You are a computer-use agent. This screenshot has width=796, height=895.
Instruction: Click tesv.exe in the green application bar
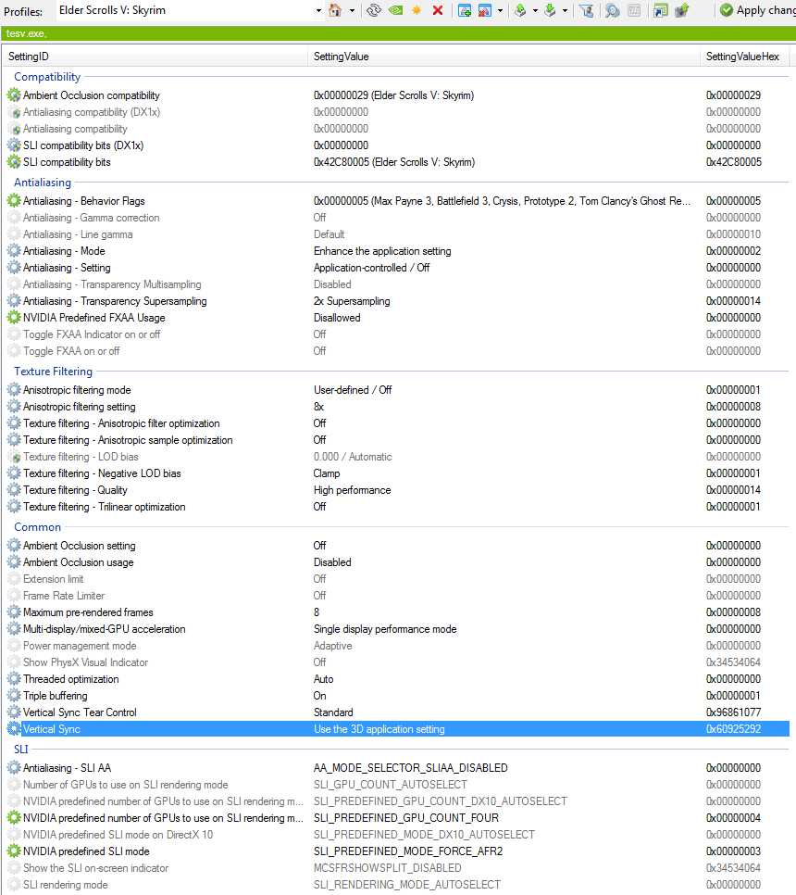26,33
